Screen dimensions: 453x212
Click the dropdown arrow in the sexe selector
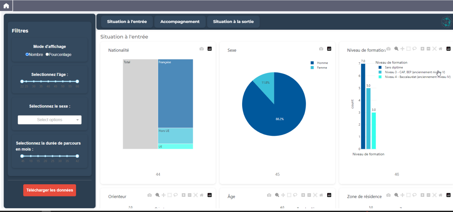click(78, 120)
